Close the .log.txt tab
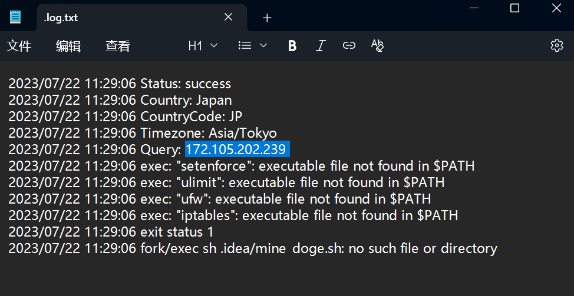Viewport: 574px width, 296px height. tap(228, 17)
